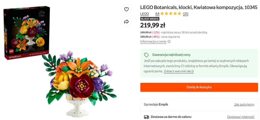The width and height of the screenshot is (260, 120).
Task: Click the delivery truck icon
Action: tap(147, 117)
